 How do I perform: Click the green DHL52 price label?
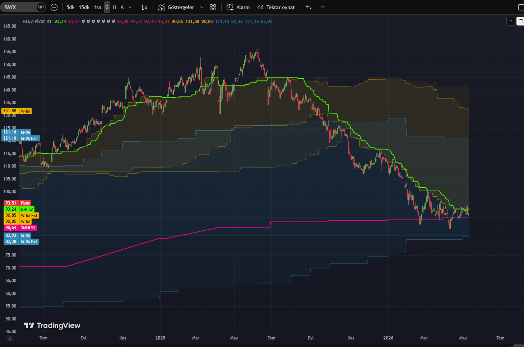click(19, 209)
